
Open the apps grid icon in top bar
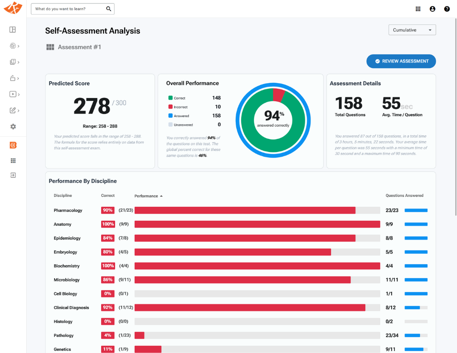click(418, 9)
